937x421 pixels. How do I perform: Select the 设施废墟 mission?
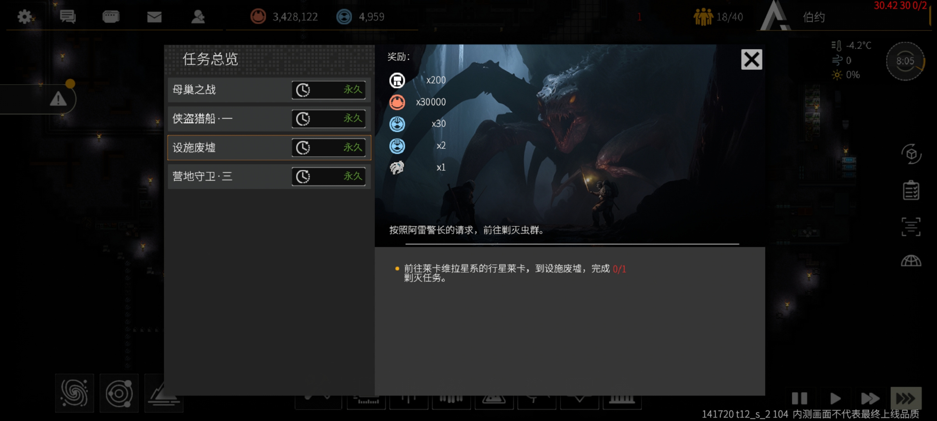pyautogui.click(x=269, y=147)
